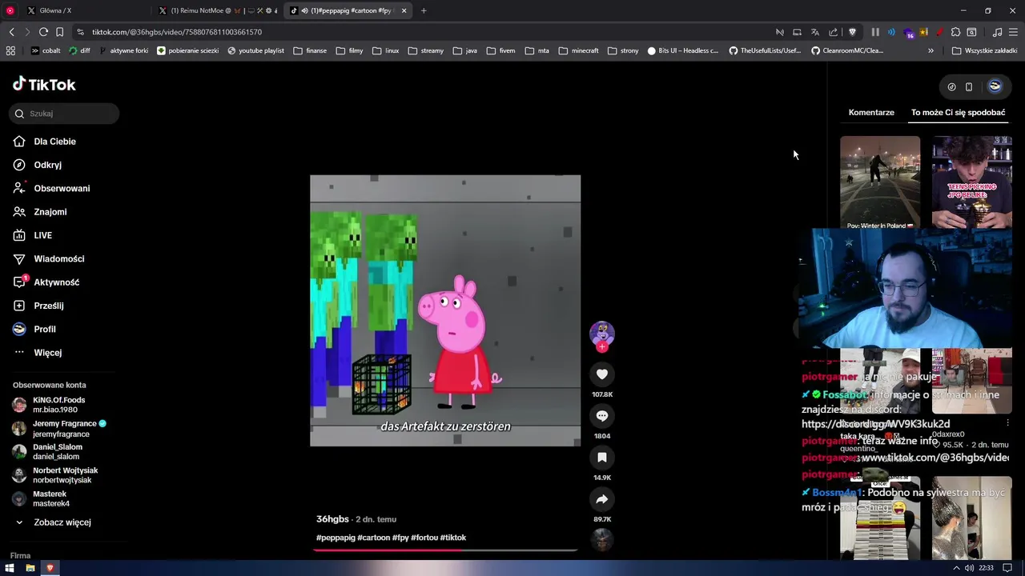Open cobalt bookmark
This screenshot has width=1025, height=576.
tap(46, 50)
